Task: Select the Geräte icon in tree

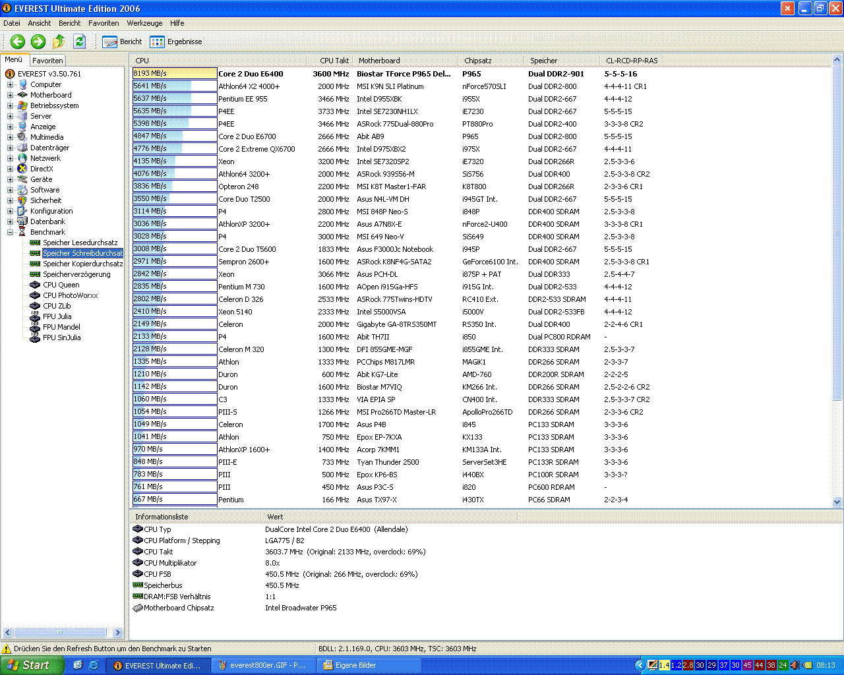Action: click(x=22, y=179)
